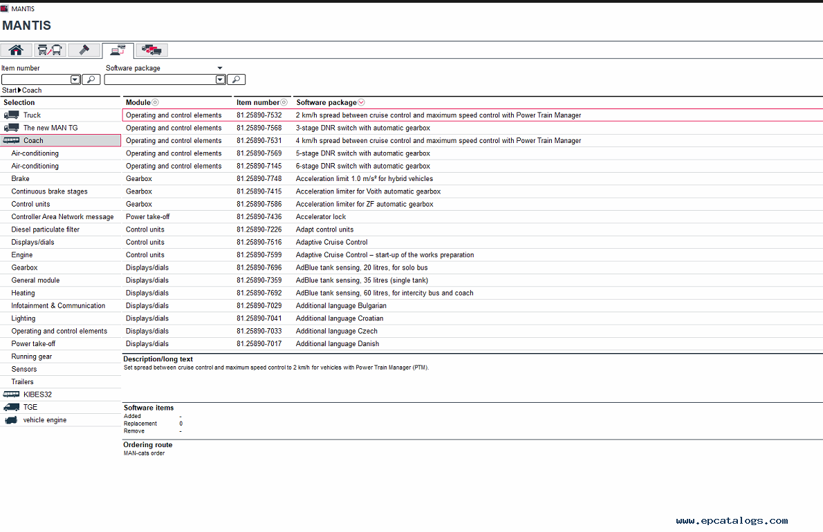Click the Item number search magnifier
Image resolution: width=823 pixels, height=532 pixels.
tap(91, 79)
